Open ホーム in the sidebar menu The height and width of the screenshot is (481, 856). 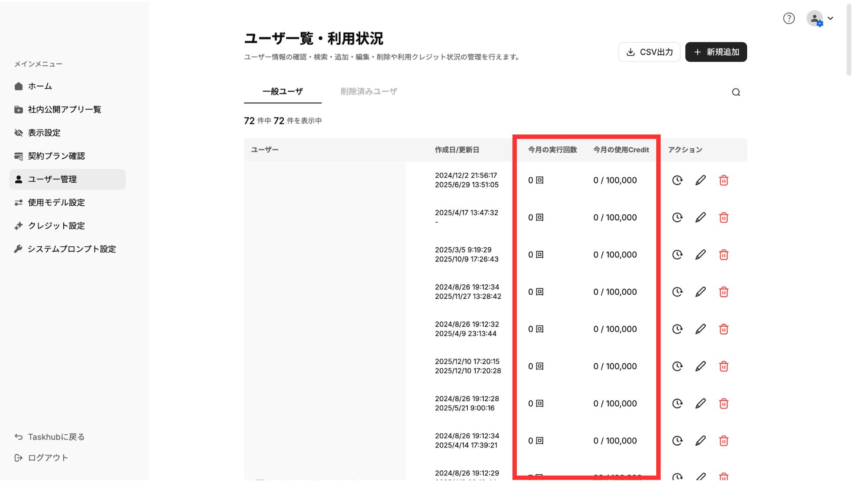[x=40, y=86]
